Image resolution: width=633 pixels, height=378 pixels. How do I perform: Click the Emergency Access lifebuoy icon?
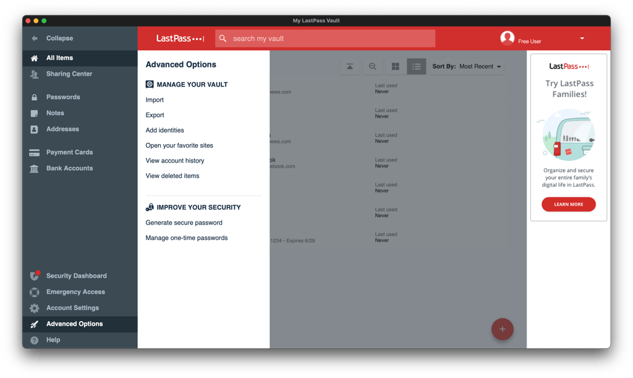coord(35,292)
